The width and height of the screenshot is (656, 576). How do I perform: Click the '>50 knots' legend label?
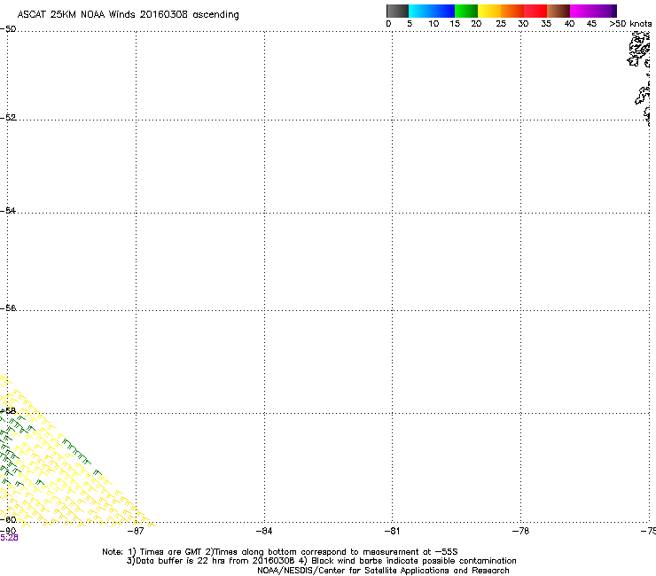click(x=630, y=24)
